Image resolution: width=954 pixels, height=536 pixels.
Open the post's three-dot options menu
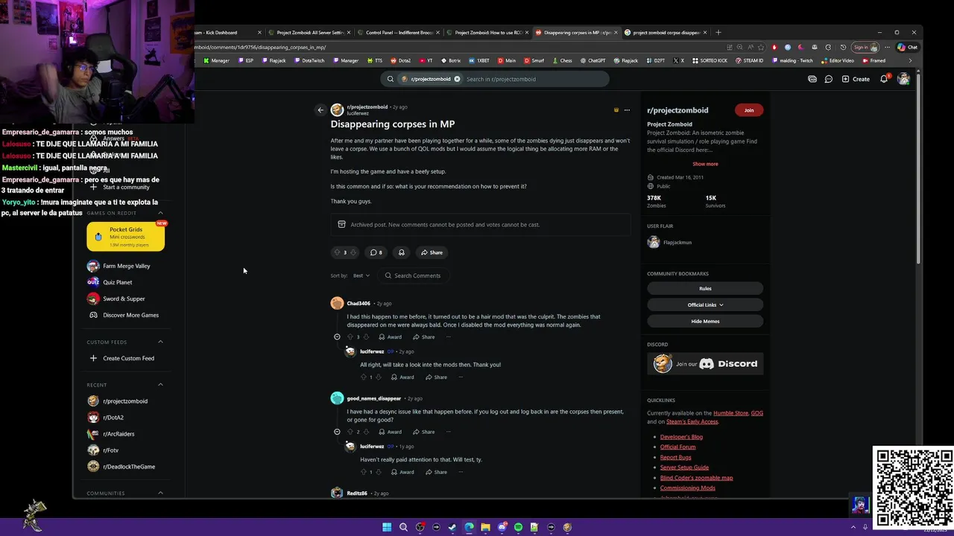[x=627, y=110]
